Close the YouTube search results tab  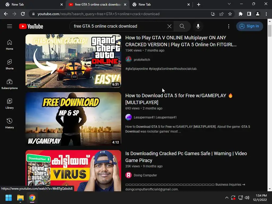coord(125,5)
